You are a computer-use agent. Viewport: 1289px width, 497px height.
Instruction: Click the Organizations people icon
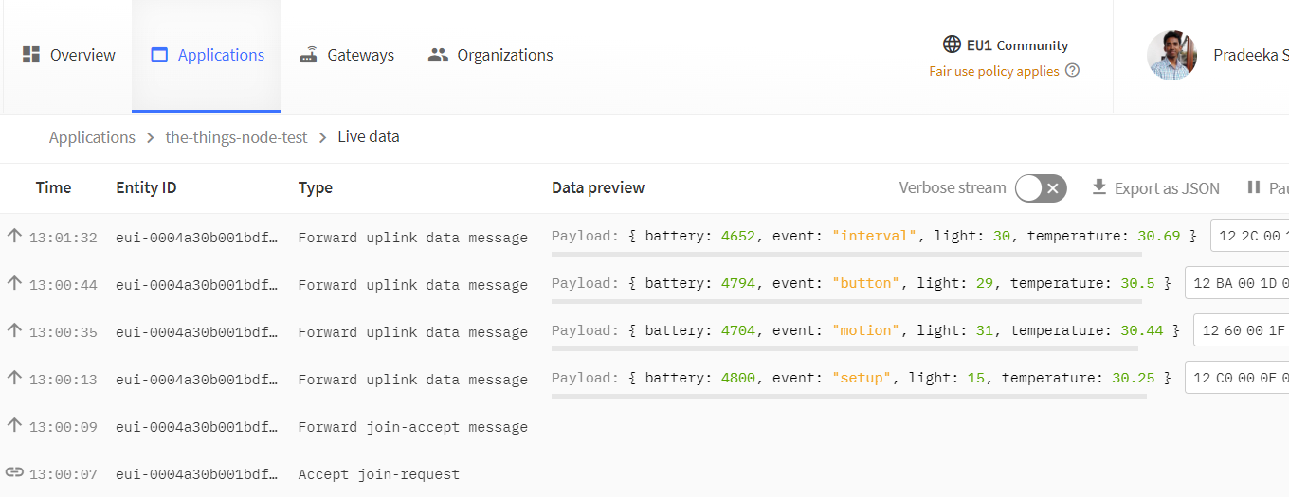[438, 55]
